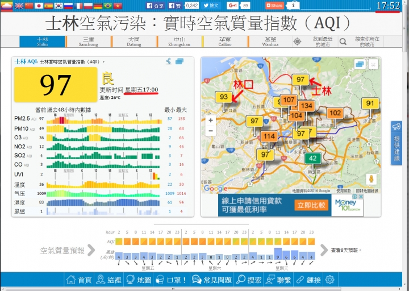409x291 pixels.
Task: Click the Facebook 讚 like button
Action: click(175, 6)
